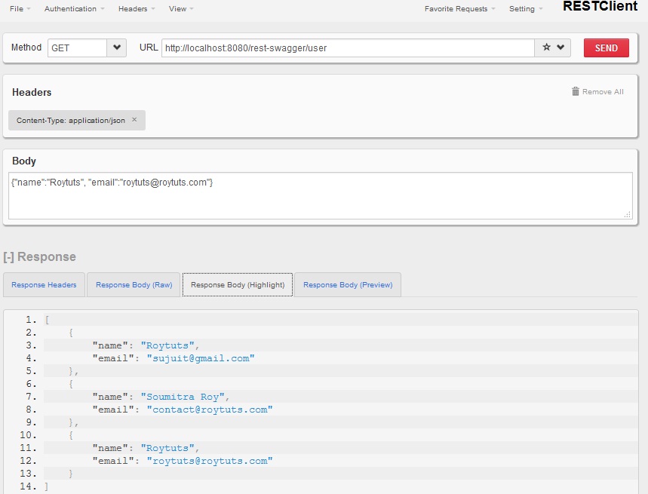Select the Response Body (Raw) tab

point(133,284)
